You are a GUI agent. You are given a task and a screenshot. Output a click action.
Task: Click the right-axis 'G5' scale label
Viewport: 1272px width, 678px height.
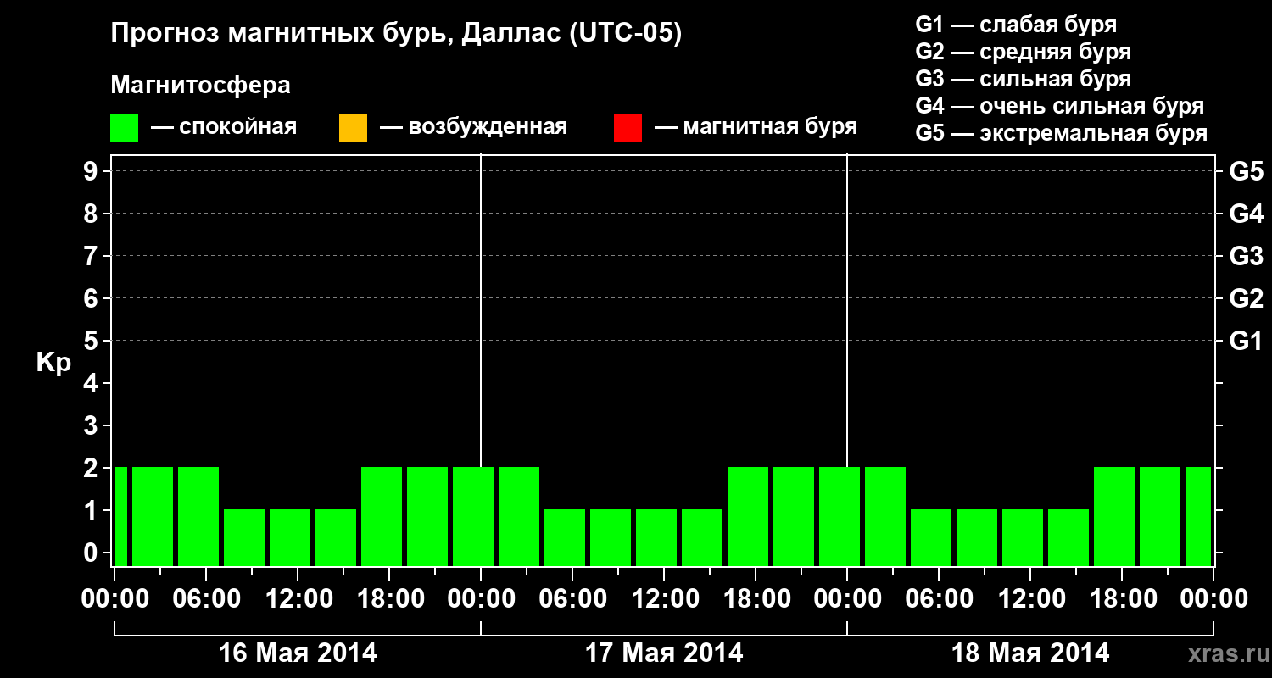1246,171
